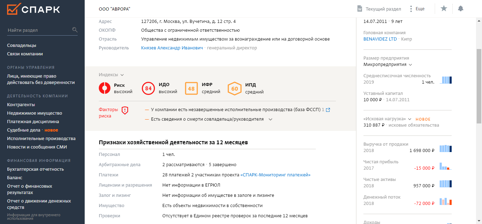Open director Князев Александр Иванович link
The image size is (482, 224).
[x=172, y=48]
